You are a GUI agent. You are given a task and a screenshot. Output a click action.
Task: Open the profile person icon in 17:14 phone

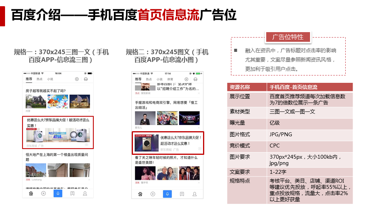[x=195, y=194]
